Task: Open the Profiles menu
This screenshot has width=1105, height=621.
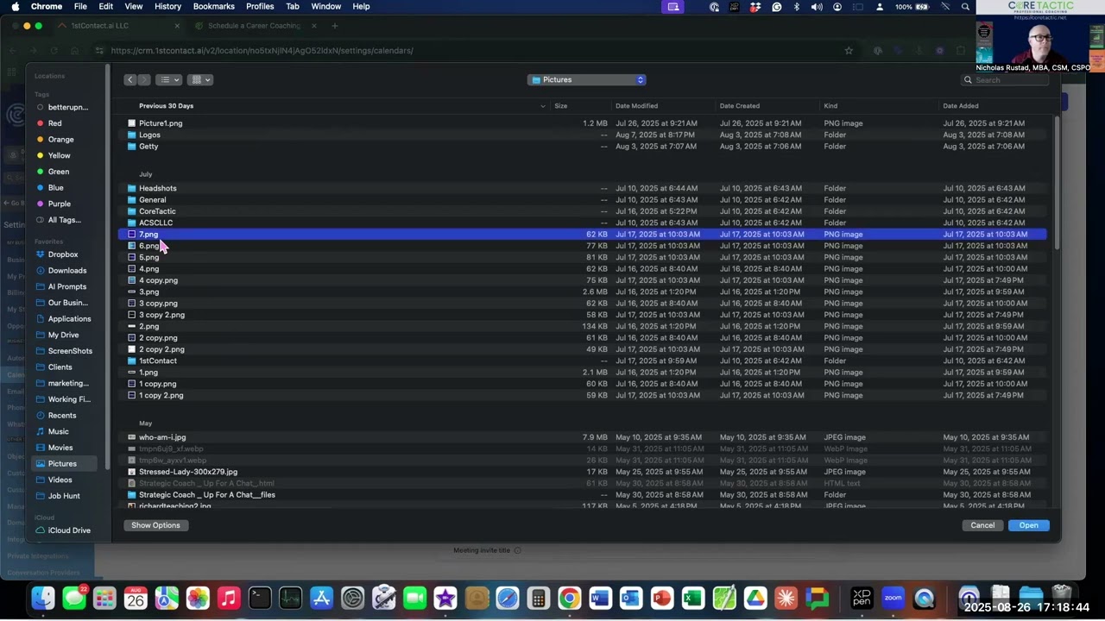Action: (260, 7)
